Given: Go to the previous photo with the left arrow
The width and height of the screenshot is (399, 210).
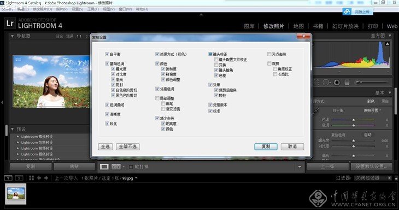Looking at the screenshot, I should 39,178.
